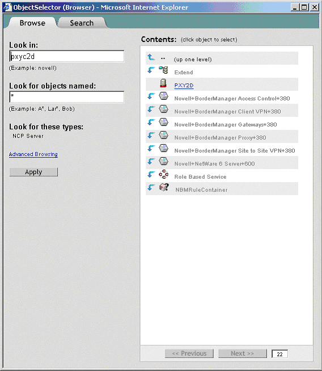Click the up one level arrow icon
Image resolution: width=322 pixels, height=371 pixels.
click(151, 57)
